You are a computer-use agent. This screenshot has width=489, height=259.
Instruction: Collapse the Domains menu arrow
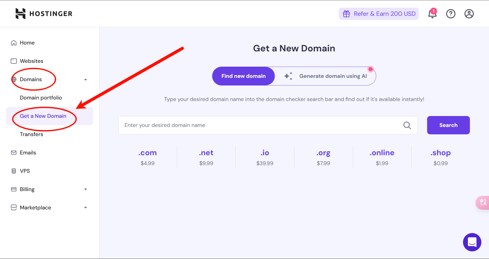(x=86, y=79)
